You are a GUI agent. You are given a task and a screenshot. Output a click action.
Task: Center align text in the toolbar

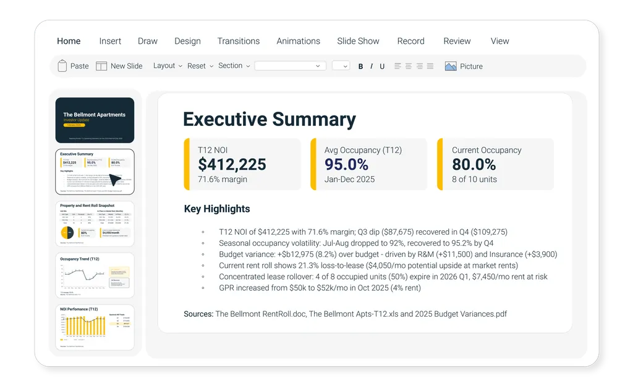(408, 66)
